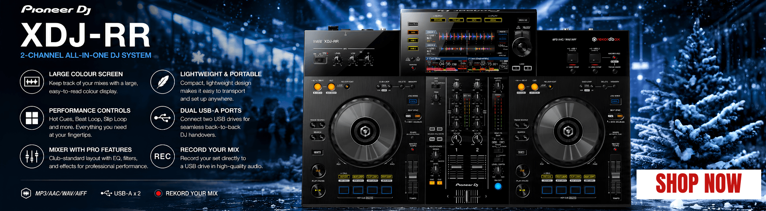Click the waveform icon beside Large Colour Screen
Screen dimensions: 766x211
32,82
